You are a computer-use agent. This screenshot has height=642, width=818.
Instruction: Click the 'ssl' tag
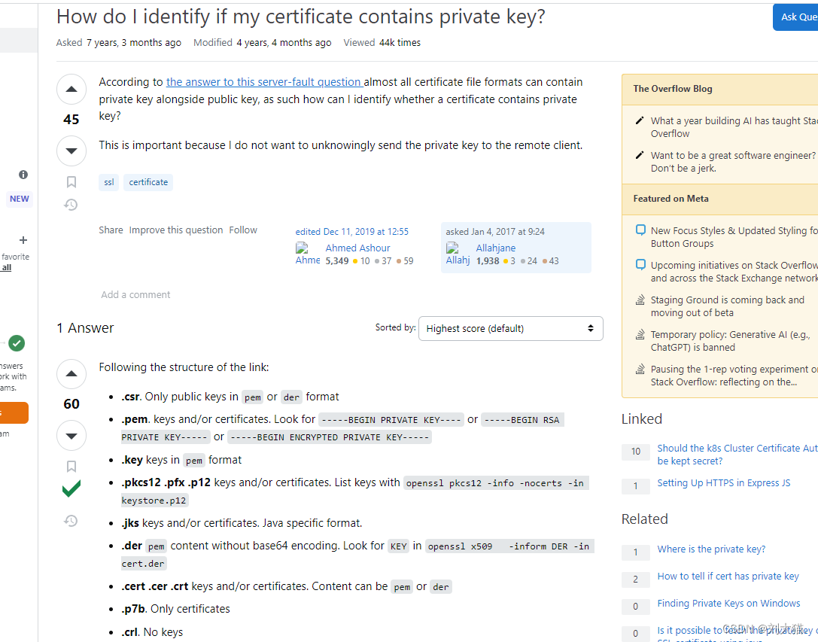[109, 182]
